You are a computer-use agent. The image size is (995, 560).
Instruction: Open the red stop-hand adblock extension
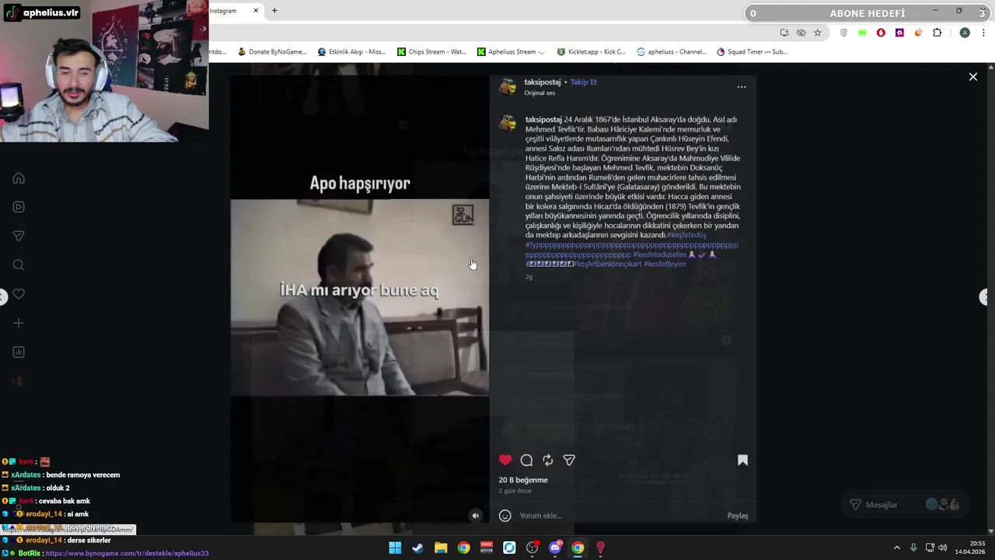[881, 33]
